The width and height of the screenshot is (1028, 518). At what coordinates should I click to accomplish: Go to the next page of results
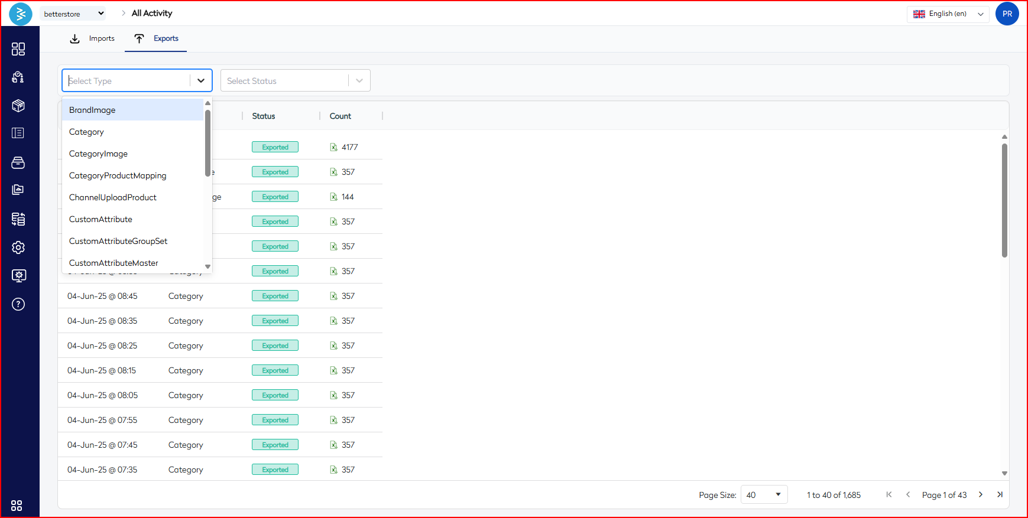coord(981,494)
